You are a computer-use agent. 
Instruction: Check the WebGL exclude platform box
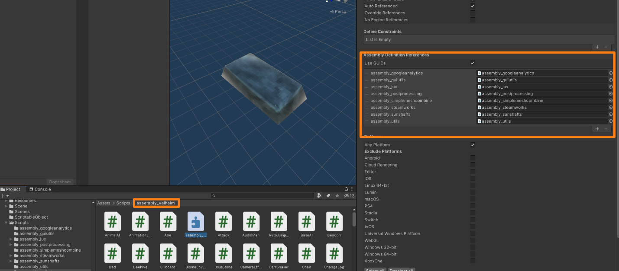(x=473, y=241)
